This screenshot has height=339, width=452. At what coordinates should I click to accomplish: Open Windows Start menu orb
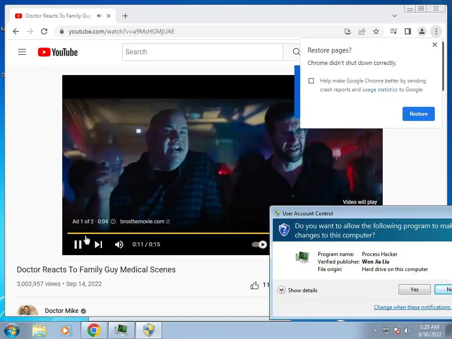[x=12, y=330]
